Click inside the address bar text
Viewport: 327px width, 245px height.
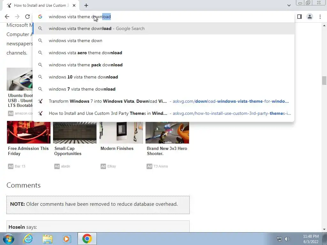[x=80, y=17]
